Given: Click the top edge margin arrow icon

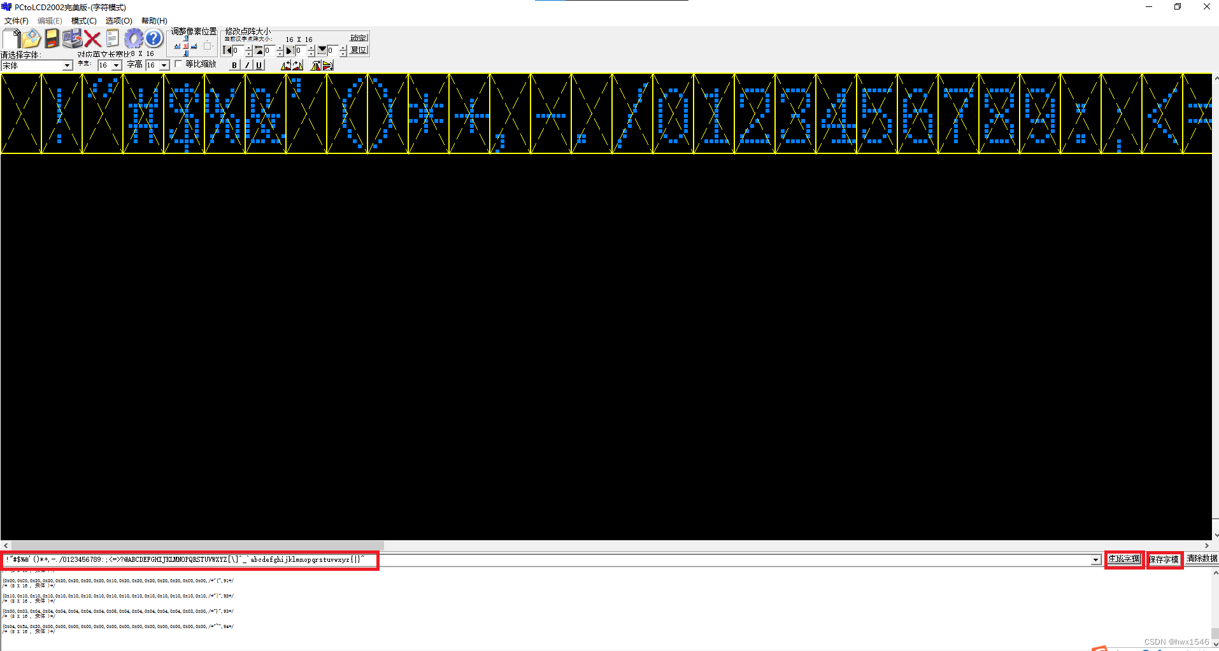Looking at the screenshot, I should pos(259,50).
